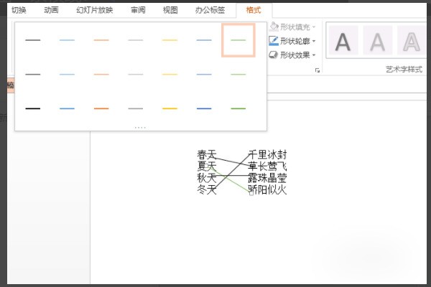Choose bottom-row black line style

point(33,108)
